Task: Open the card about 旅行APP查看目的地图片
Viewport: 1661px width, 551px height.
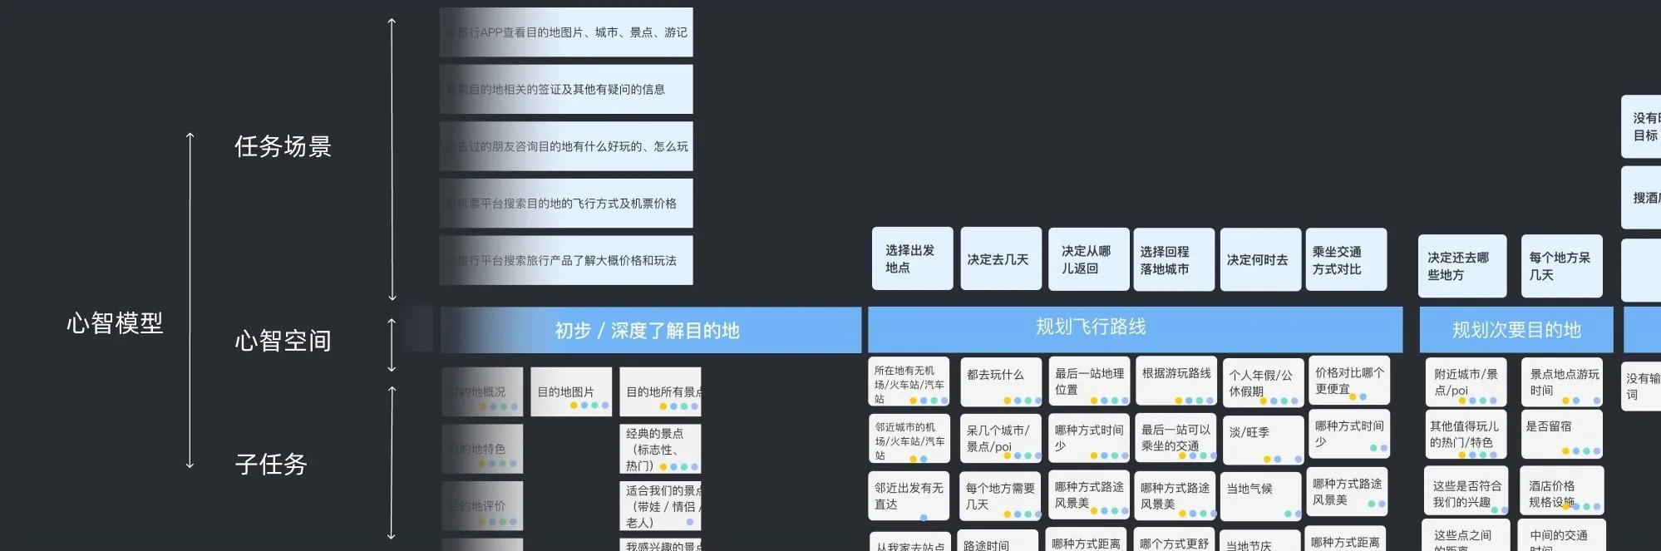Action: point(566,32)
